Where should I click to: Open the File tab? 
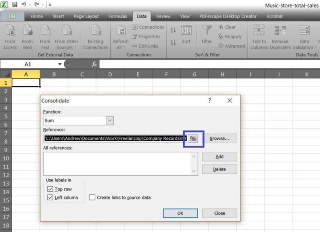[12, 16]
